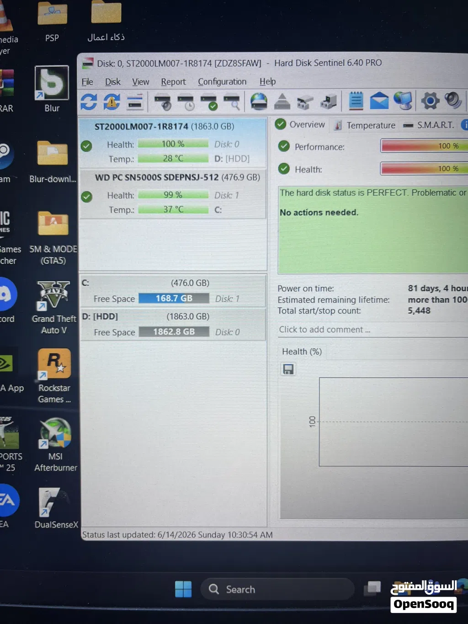Click the green check beside Performance
The image size is (468, 624).
click(x=284, y=146)
